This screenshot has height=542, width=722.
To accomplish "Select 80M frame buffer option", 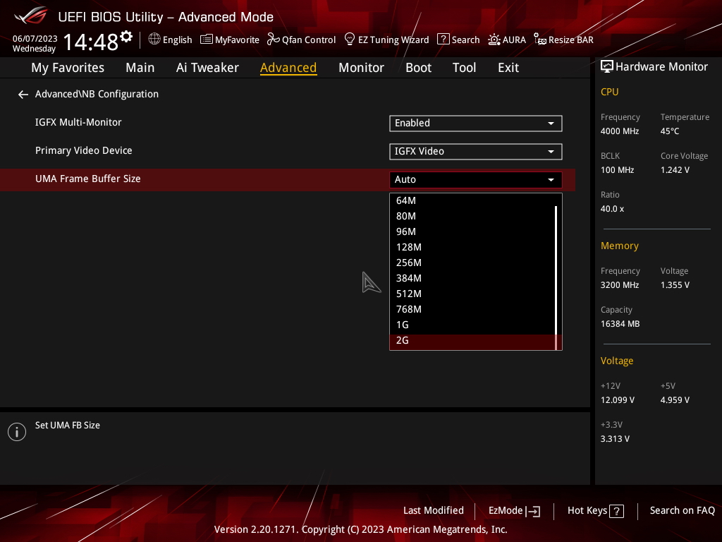I will pos(472,216).
